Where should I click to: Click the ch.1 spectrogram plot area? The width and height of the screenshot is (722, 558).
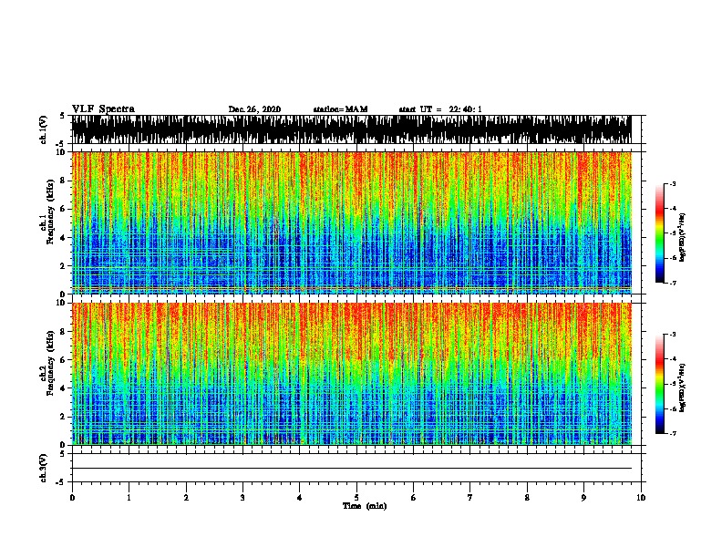coord(352,222)
